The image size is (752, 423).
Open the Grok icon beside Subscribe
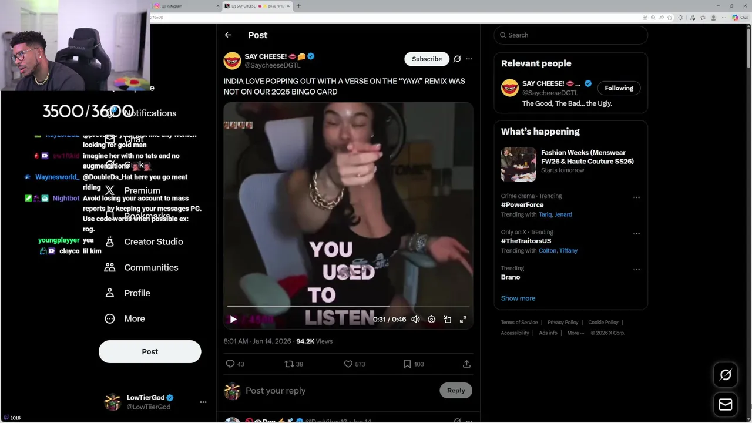pyautogui.click(x=457, y=59)
